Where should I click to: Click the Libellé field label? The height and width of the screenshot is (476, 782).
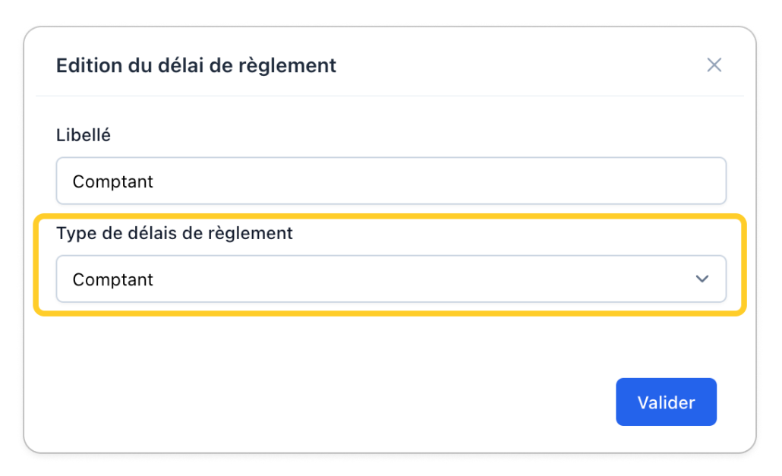click(x=84, y=135)
